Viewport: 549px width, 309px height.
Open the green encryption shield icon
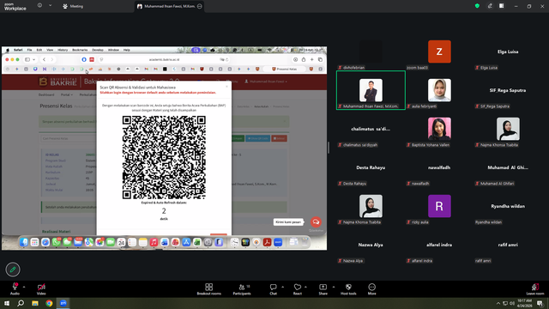tap(477, 6)
